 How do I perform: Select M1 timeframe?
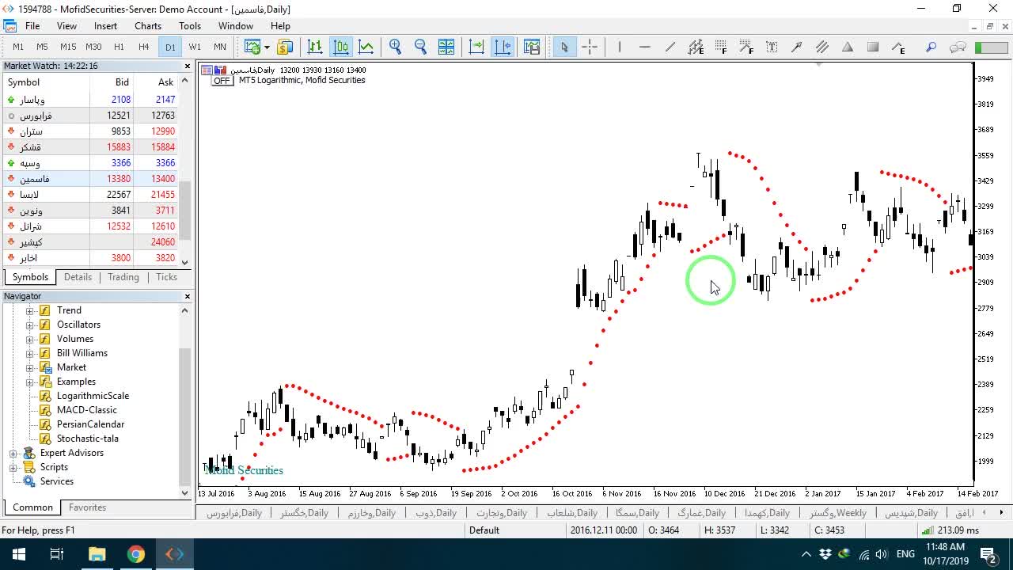click(18, 47)
